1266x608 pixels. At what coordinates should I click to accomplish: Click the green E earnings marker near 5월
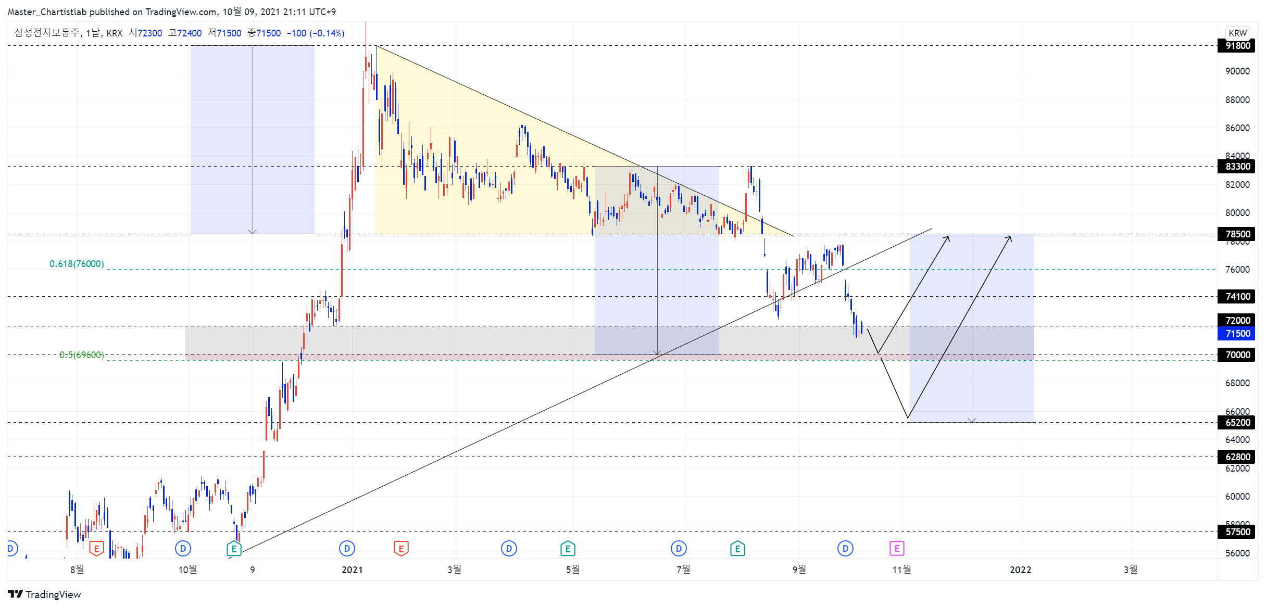coord(568,548)
